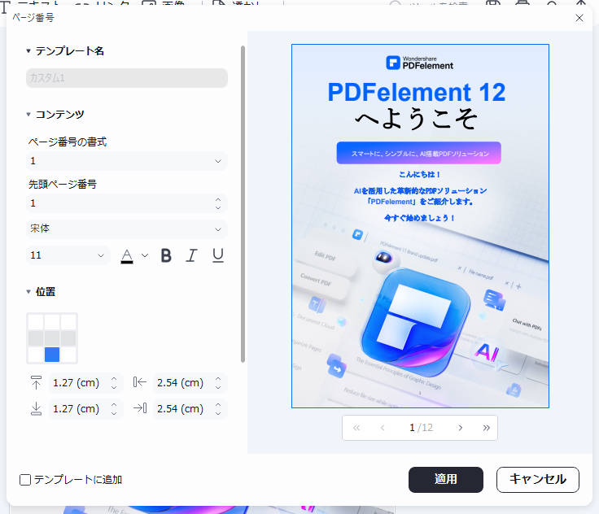Toggle bold formatting for page number
The width and height of the screenshot is (599, 514).
point(166,255)
